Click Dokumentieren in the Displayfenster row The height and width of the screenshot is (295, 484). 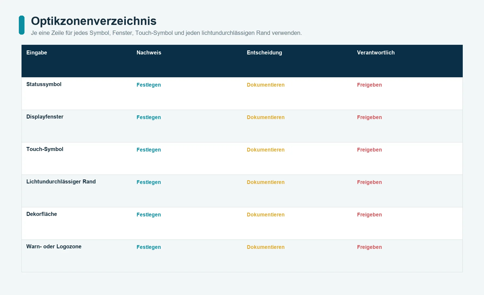(266, 117)
